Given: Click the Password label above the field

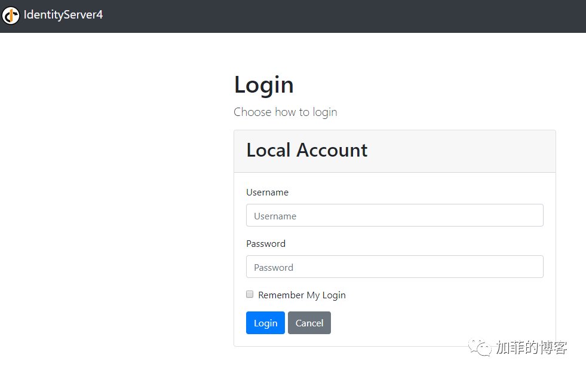Looking at the screenshot, I should (x=266, y=244).
